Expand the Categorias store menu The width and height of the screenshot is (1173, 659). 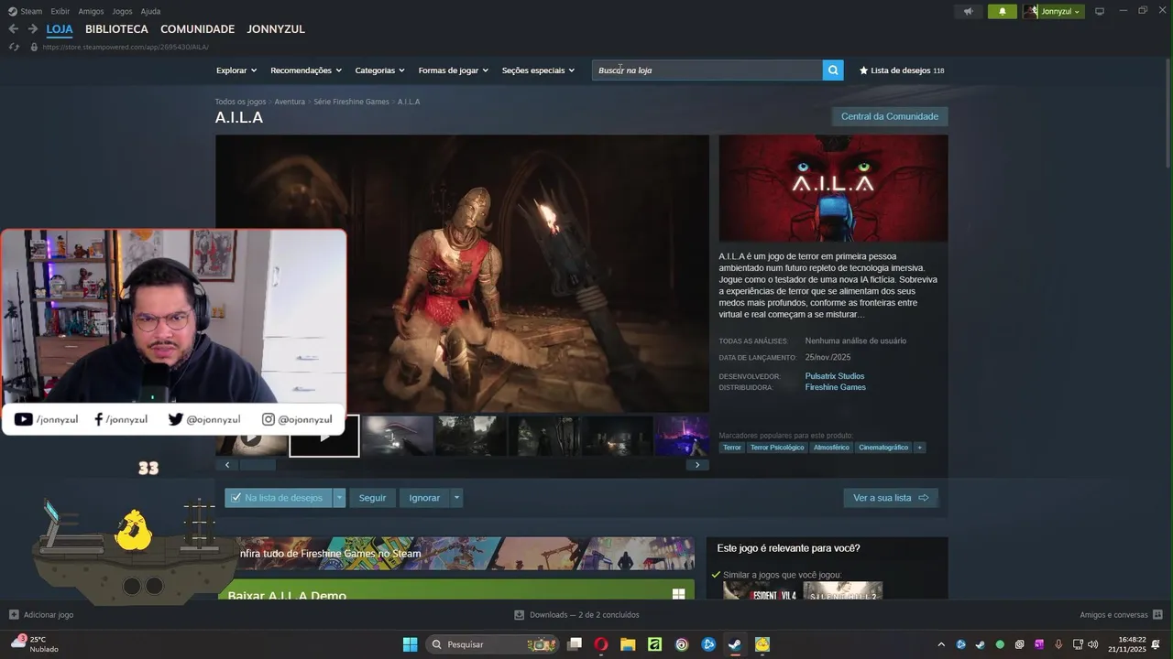[x=379, y=70]
